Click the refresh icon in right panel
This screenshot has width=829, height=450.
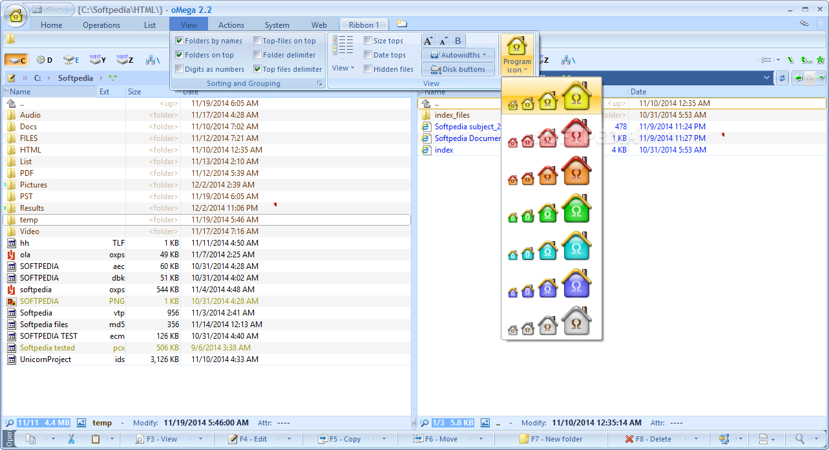pyautogui.click(x=782, y=78)
